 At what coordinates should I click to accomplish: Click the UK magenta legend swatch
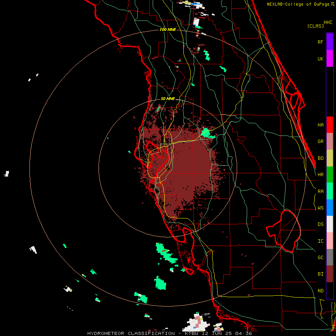330,59
